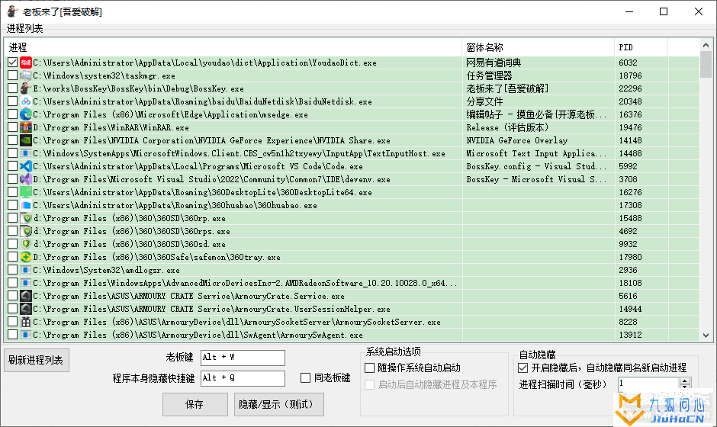Disable 开启隐藏后自动隐藏同名新启动进程 checkbox

(x=522, y=368)
